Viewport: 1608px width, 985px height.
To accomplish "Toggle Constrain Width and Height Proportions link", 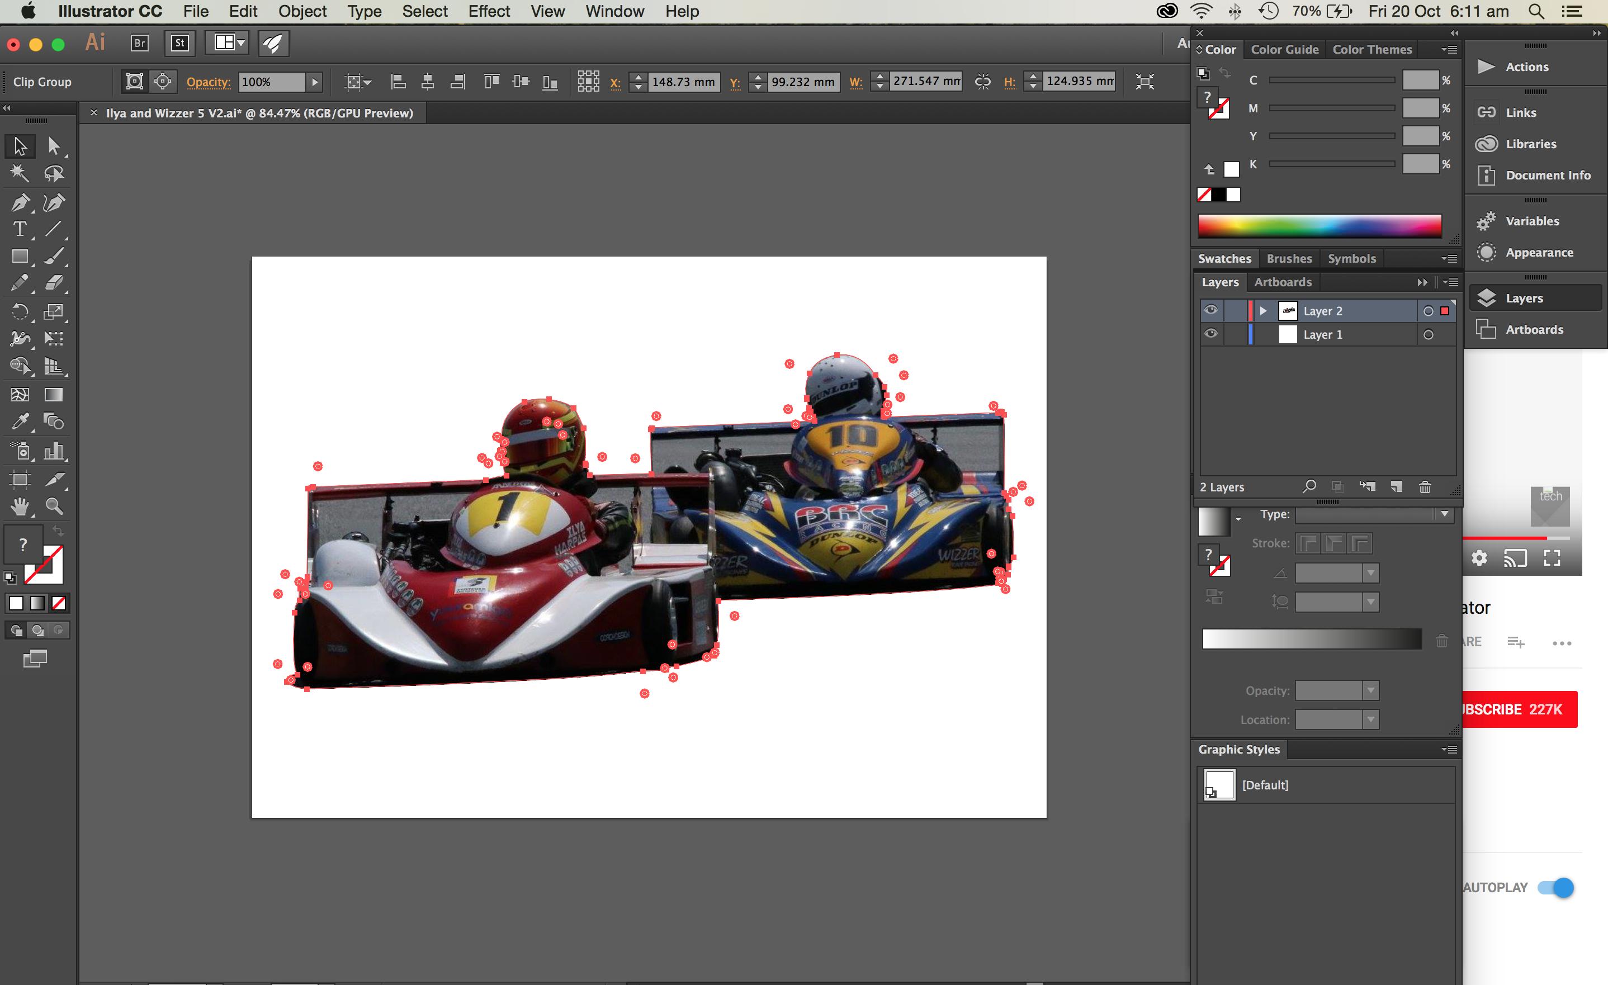I will tap(982, 82).
